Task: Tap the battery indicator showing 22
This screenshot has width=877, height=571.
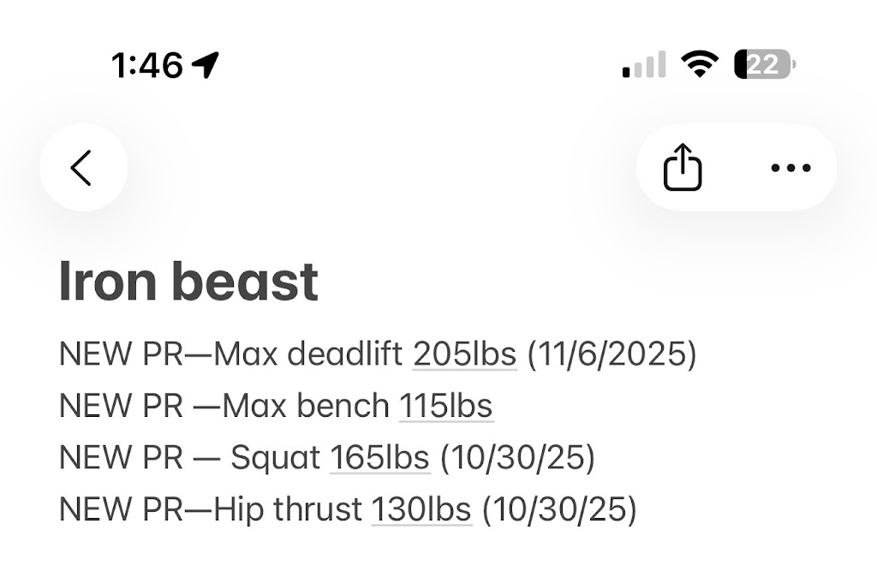Action: (764, 64)
